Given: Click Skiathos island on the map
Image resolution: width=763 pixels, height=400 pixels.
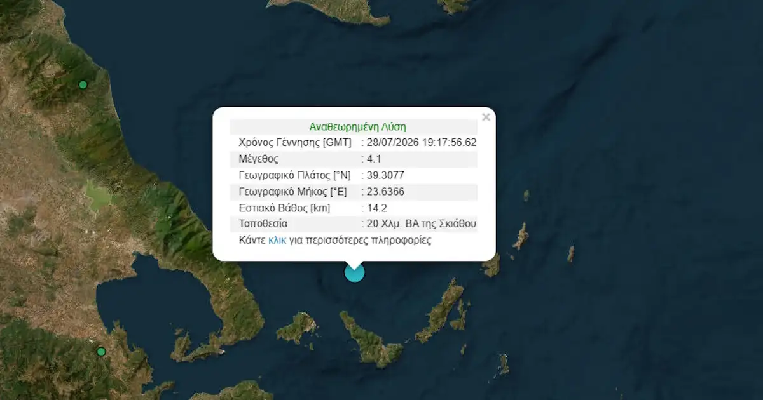Looking at the screenshot, I should click(x=296, y=328).
